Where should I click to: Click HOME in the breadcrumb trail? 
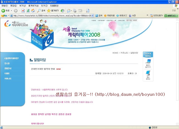tap(115, 53)
